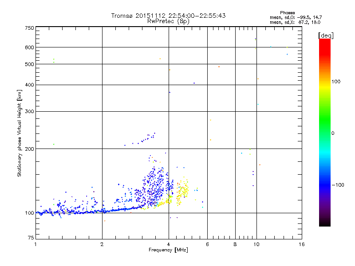Click the colorbar tick label "100" beside yellow
Image resolution: width=355 pixels, height=266 pixels.
(336, 82)
